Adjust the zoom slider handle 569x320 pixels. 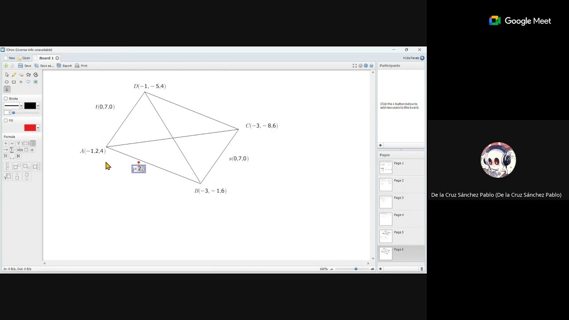click(x=356, y=269)
